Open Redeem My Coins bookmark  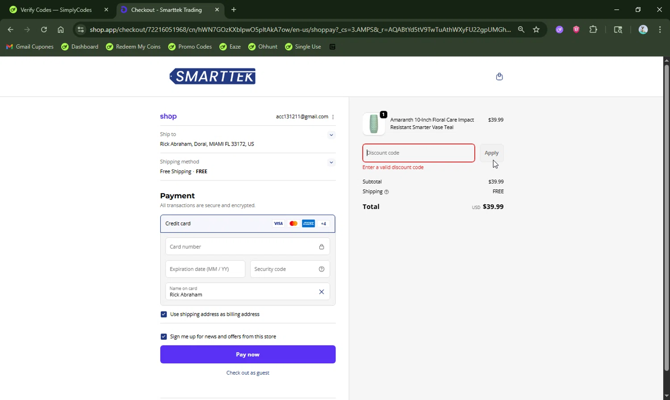(133, 47)
